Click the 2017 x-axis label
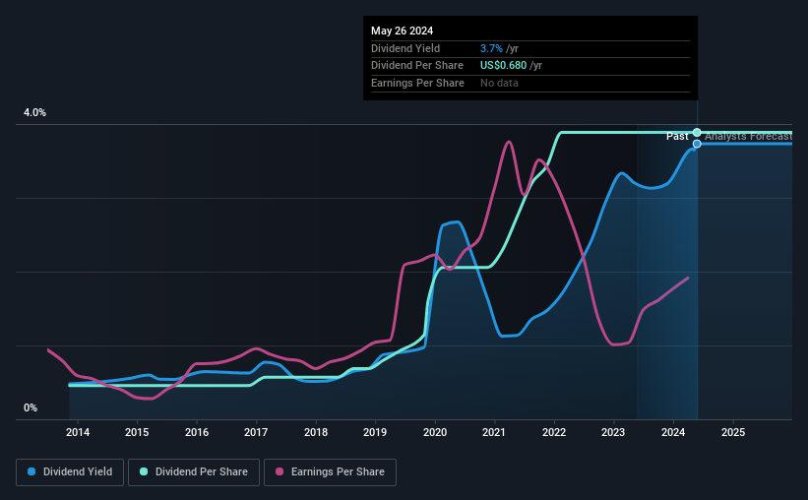This screenshot has width=808, height=500. tap(256, 432)
